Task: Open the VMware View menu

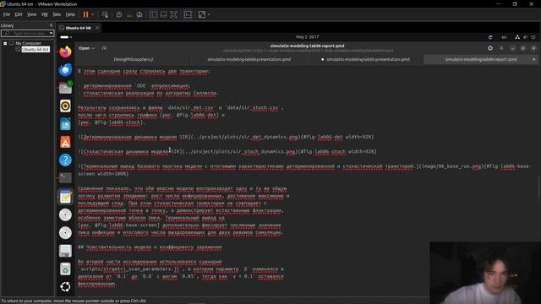Action: click(x=31, y=14)
